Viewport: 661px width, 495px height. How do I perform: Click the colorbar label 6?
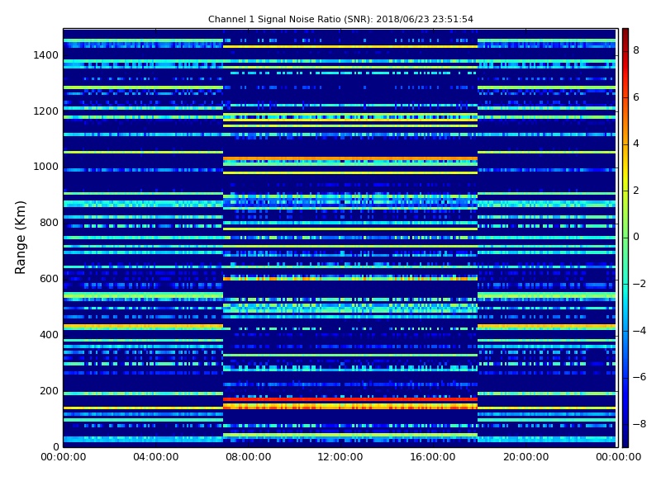(x=636, y=97)
